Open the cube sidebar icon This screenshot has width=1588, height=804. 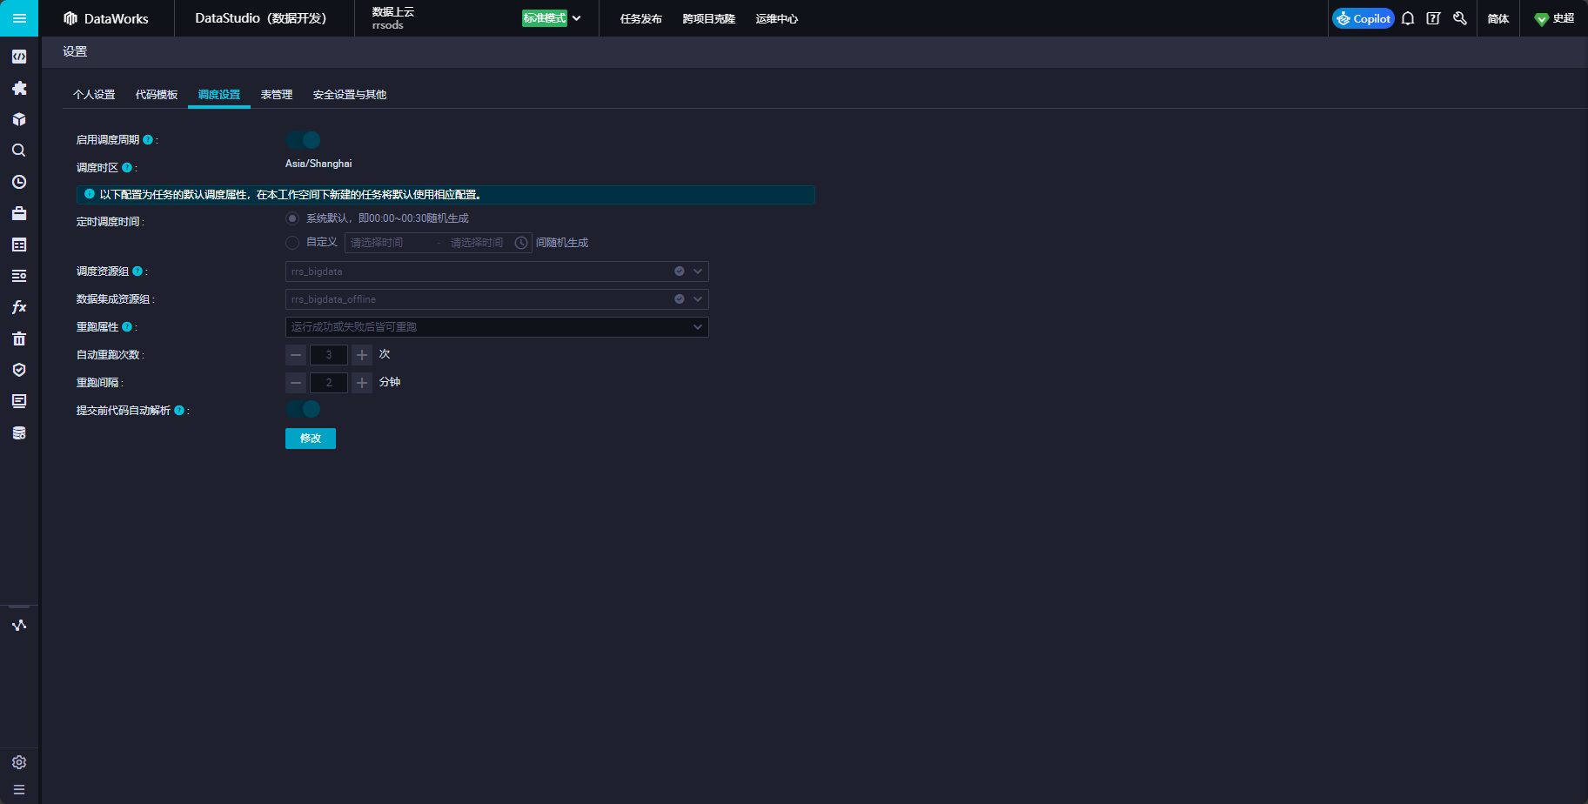coord(19,119)
